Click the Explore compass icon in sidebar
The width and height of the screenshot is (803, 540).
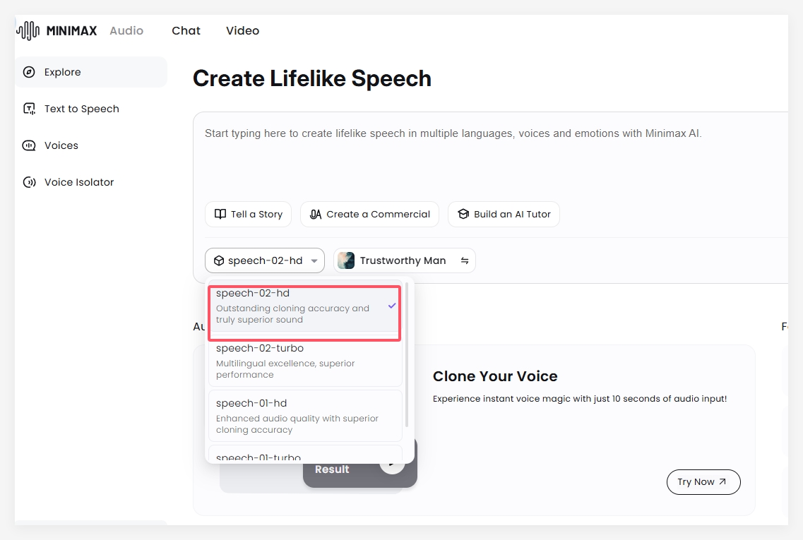tap(29, 72)
